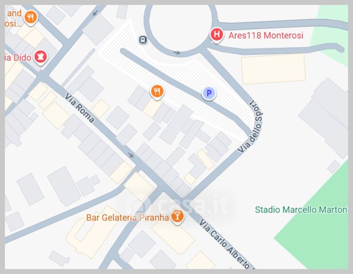353x274 pixels.
Task: Click the casa.it watermark logo
Action: click(176, 205)
